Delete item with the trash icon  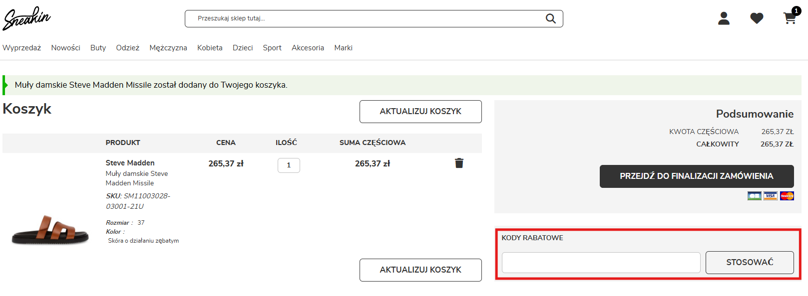(459, 163)
